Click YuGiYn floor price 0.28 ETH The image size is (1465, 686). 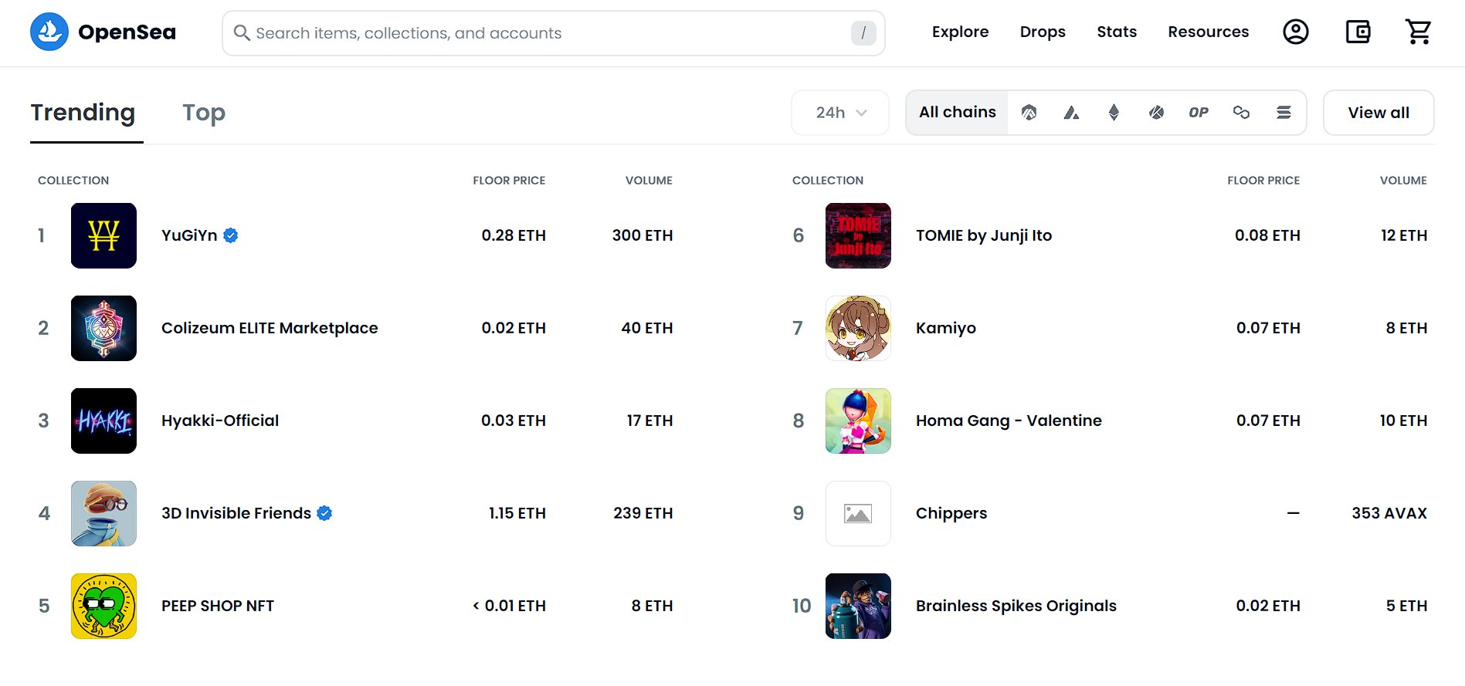tap(514, 235)
